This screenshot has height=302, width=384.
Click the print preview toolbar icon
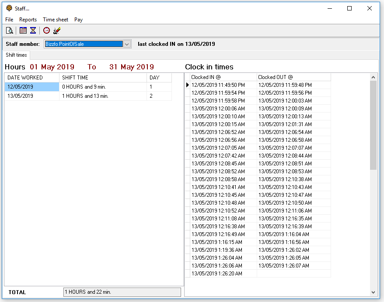pos(9,31)
